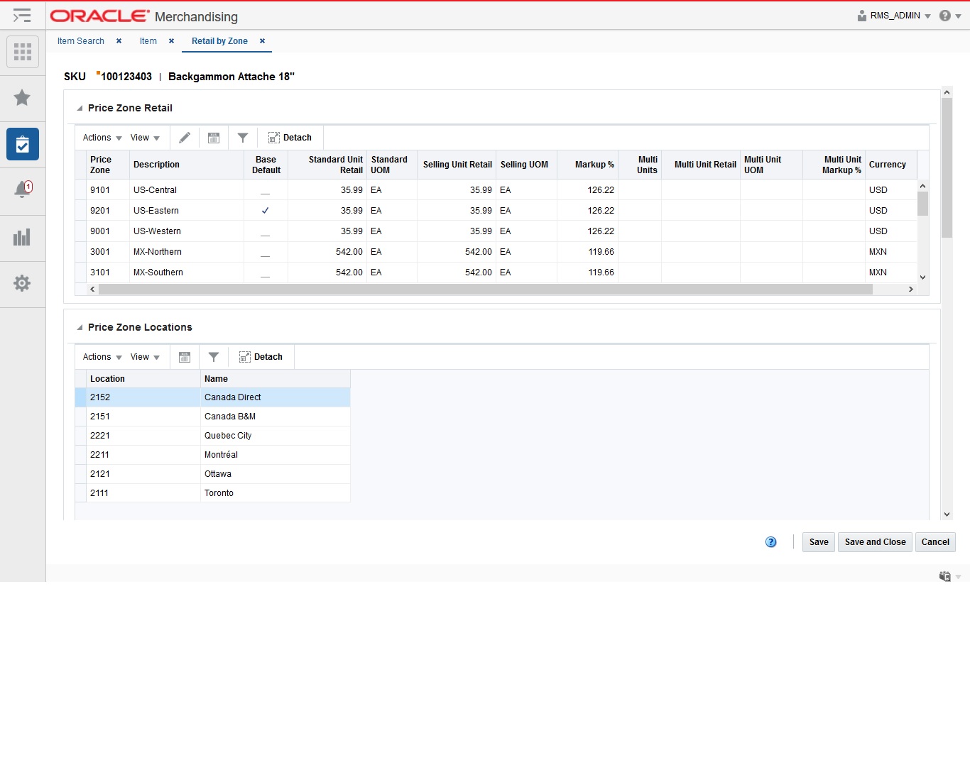Switch to the Item Search tab
The height and width of the screenshot is (782, 970).
80,41
